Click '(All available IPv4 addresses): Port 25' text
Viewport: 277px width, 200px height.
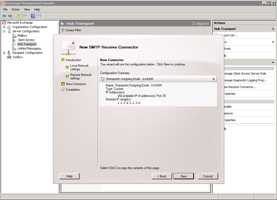[x=142, y=96]
